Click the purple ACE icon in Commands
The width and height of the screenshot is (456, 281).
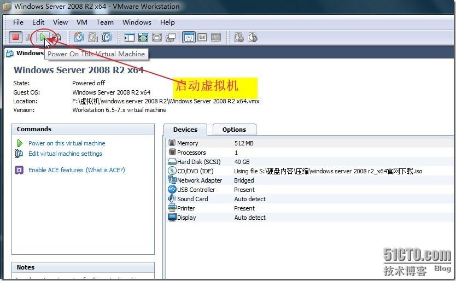coord(19,170)
